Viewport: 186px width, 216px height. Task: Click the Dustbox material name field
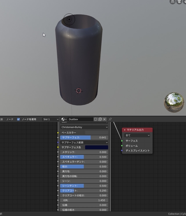coord(80,119)
